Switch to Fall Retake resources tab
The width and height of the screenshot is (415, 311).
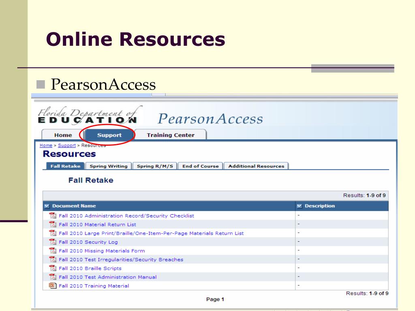point(65,166)
